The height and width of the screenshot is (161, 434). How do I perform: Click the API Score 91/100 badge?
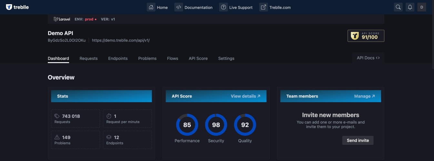pyautogui.click(x=366, y=36)
